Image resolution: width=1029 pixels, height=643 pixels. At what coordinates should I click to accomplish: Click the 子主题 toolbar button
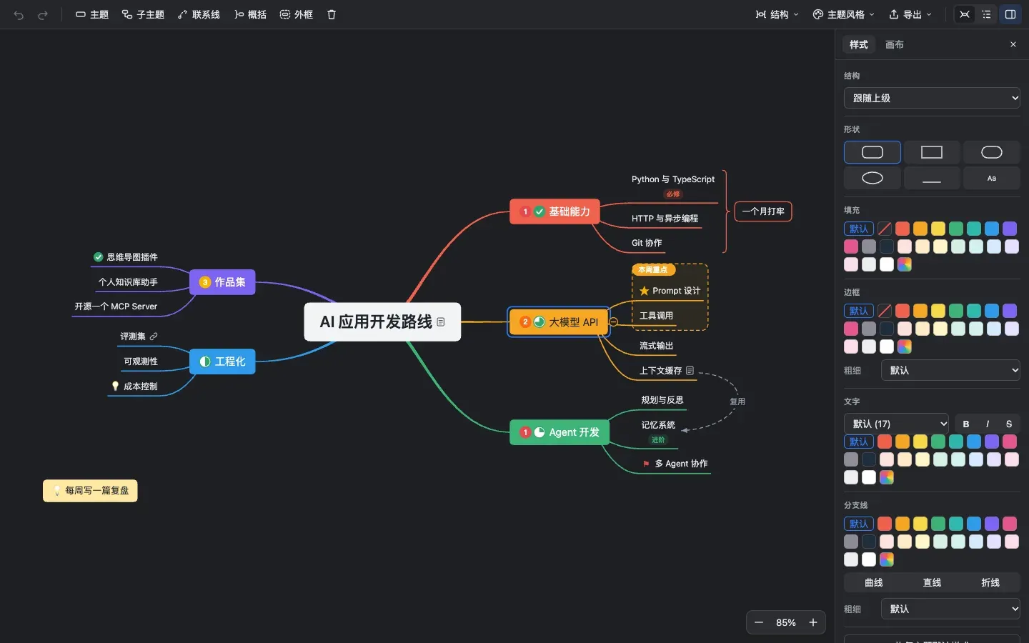(143, 14)
